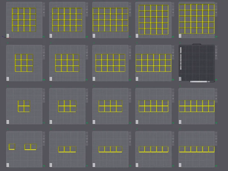Click the green plate number 01
228x171 pixels.
[44, 37]
